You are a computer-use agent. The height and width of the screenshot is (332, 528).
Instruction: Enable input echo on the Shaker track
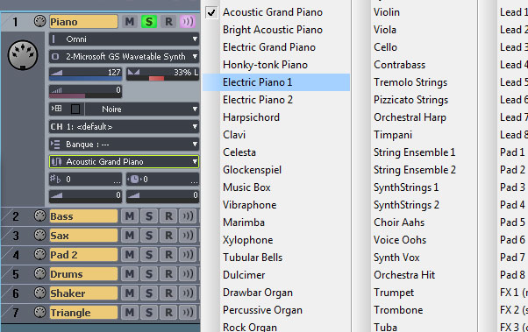pyautogui.click(x=188, y=293)
